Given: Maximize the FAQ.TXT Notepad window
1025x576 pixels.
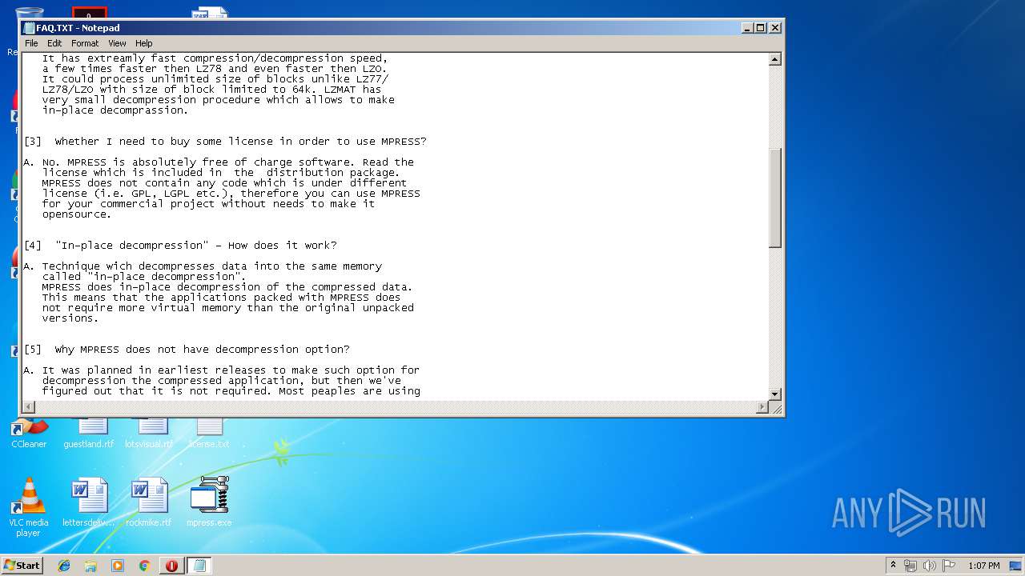Looking at the screenshot, I should (x=761, y=28).
